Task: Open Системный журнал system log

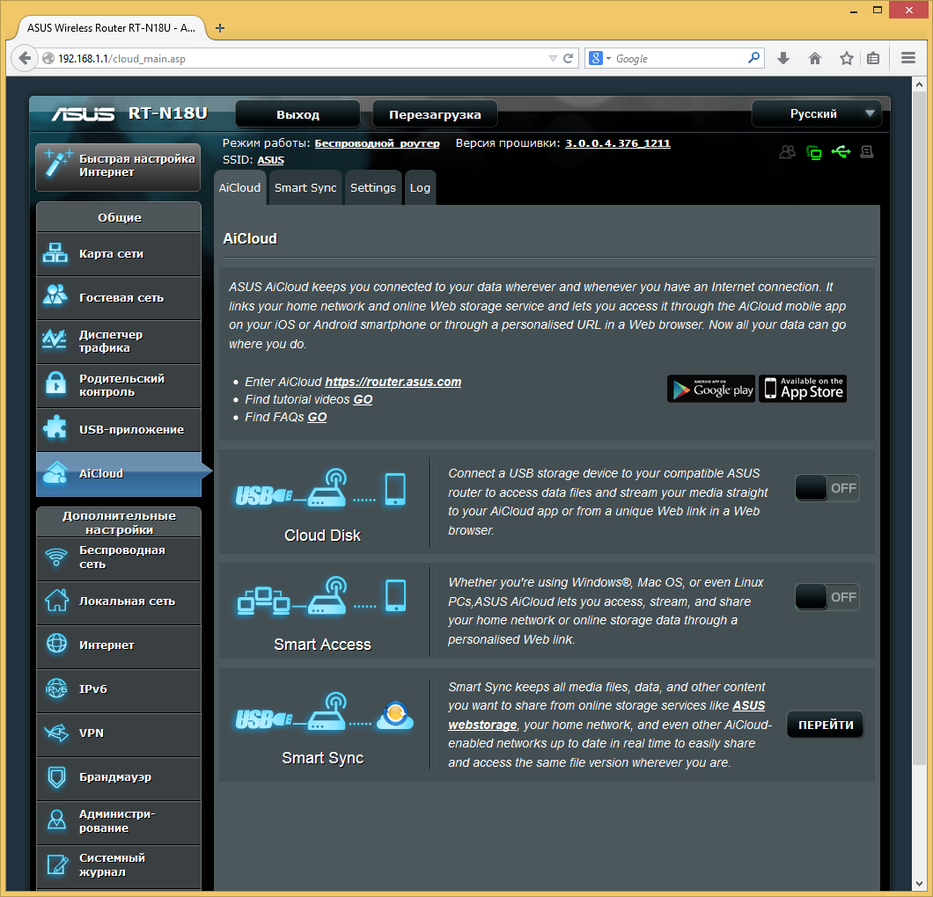Action: 119,865
